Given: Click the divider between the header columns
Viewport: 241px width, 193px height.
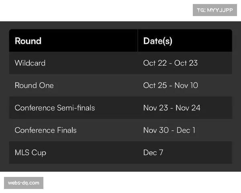Looking at the screenshot, I should tap(137, 41).
